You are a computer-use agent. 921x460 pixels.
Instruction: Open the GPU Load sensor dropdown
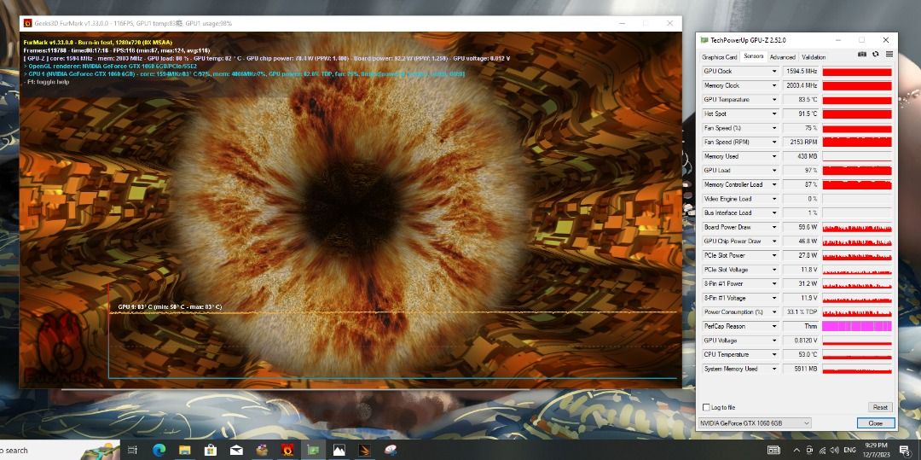pos(774,171)
